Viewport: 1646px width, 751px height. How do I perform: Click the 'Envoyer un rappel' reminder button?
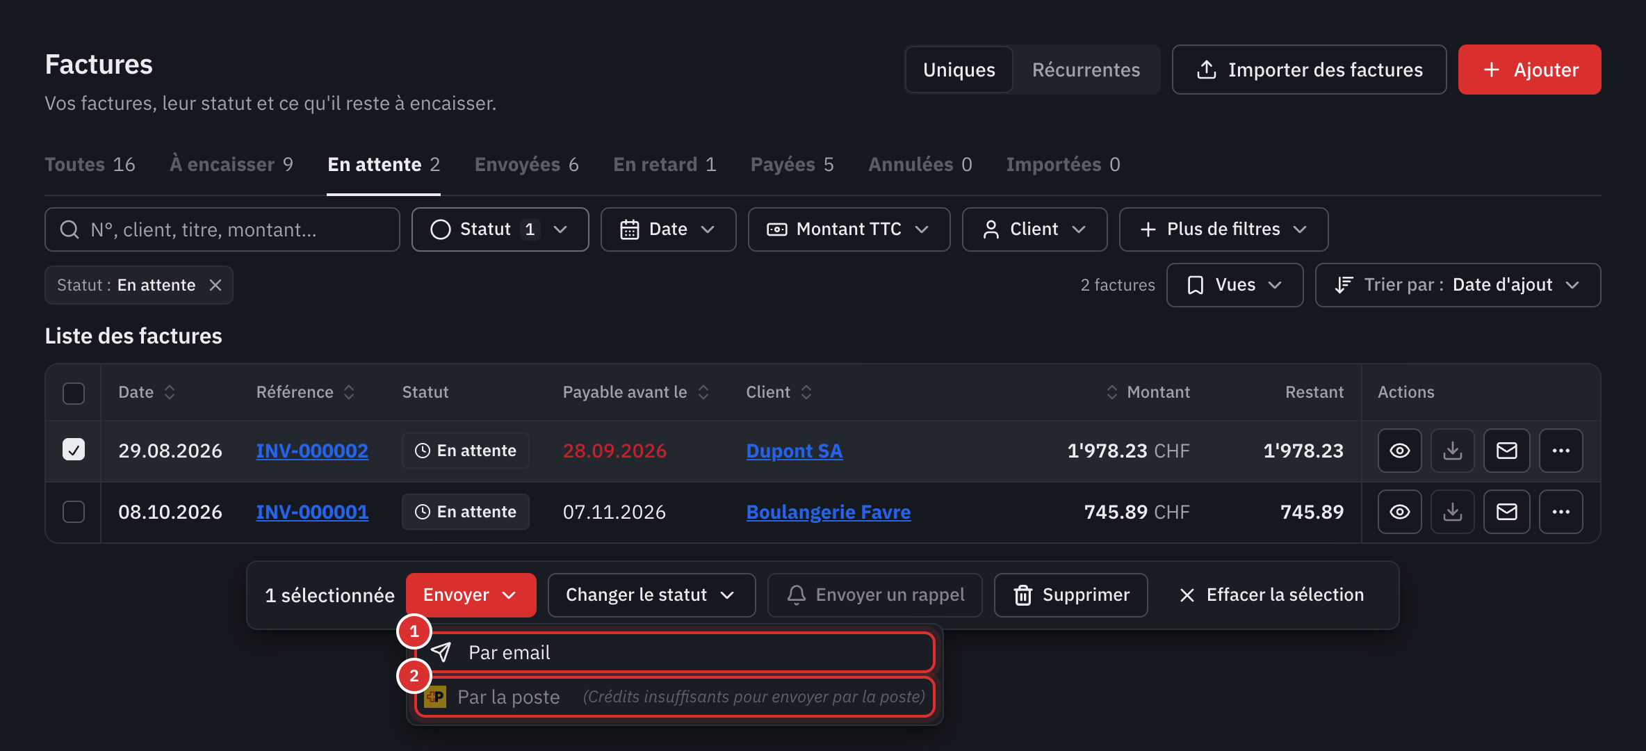tap(875, 595)
